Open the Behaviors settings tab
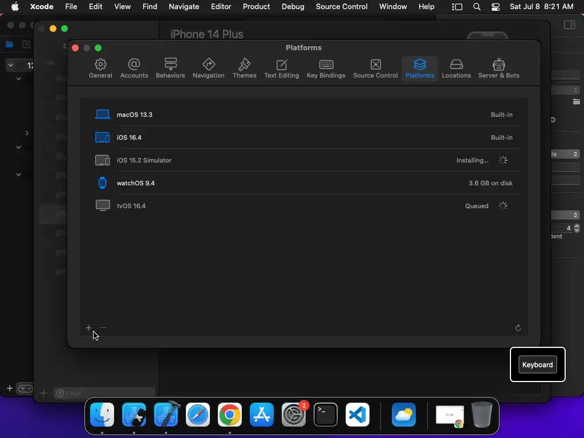The image size is (584, 438). (170, 68)
